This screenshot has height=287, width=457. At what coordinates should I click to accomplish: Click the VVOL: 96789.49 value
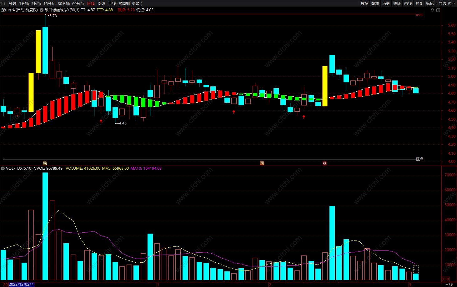(48, 168)
